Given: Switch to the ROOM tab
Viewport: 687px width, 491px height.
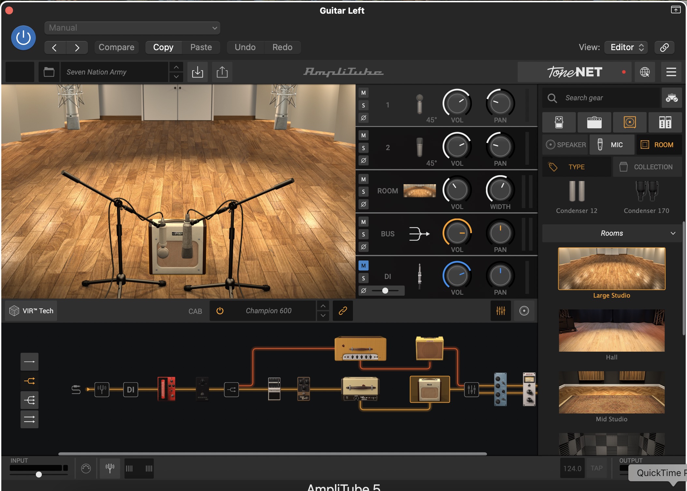Looking at the screenshot, I should 659,145.
